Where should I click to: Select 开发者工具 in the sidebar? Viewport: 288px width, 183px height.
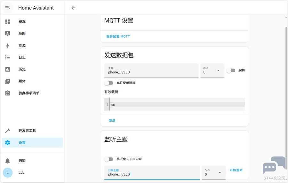coord(27,131)
